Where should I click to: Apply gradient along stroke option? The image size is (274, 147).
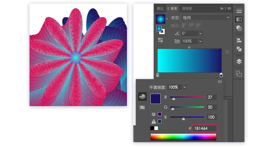(x=191, y=25)
